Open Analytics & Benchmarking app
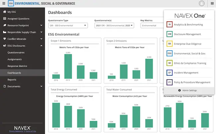The width and height of the screenshot is (216, 134). 188,24
